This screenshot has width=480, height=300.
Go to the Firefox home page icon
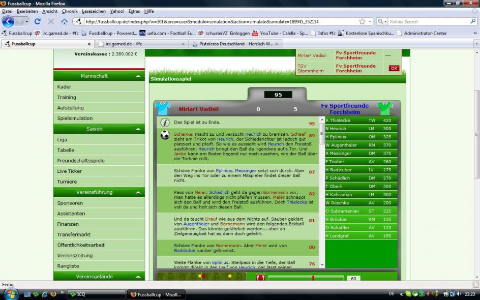coord(64,21)
